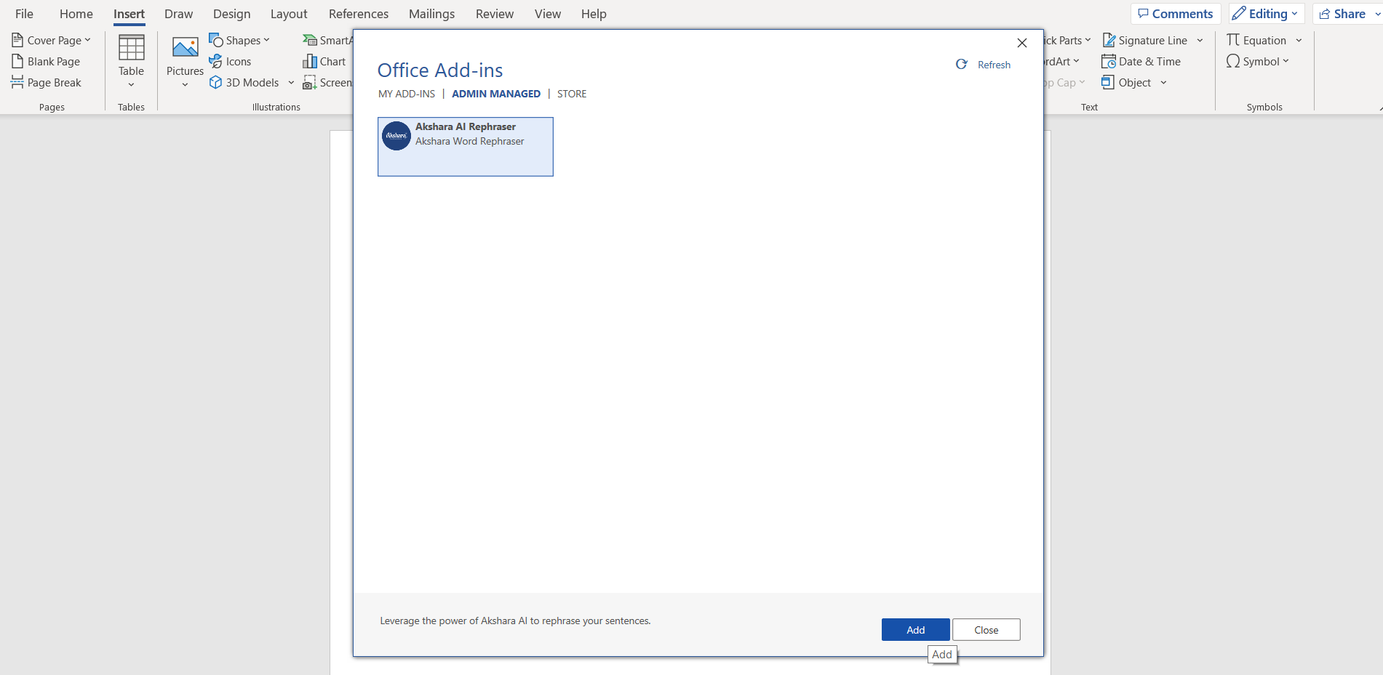
Task: Click the Pictures icon
Action: pos(185,49)
